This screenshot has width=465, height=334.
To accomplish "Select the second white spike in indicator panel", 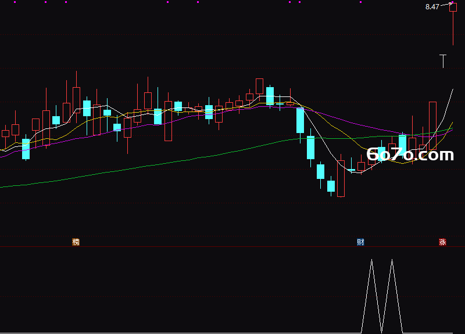I will [392, 296].
